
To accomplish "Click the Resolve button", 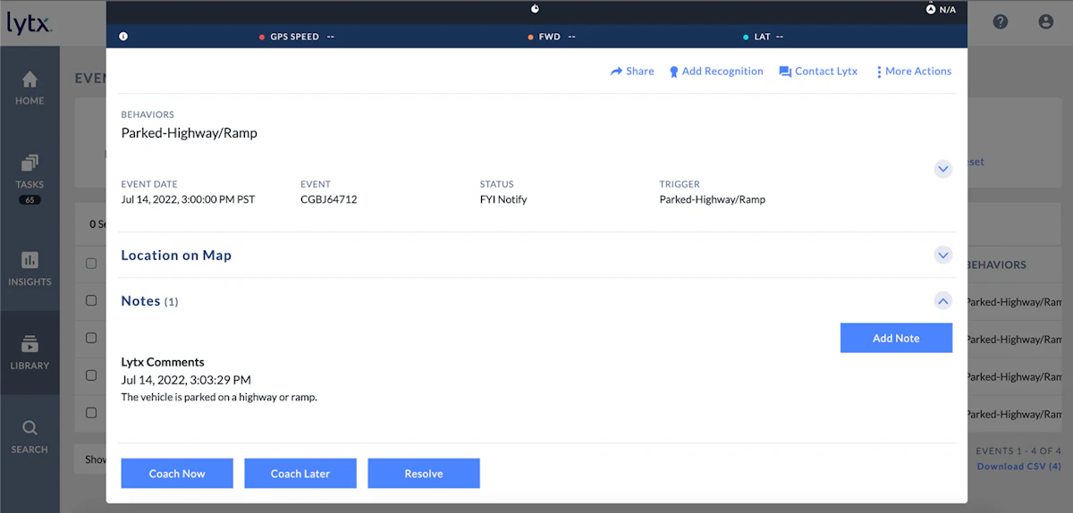I will click(x=424, y=474).
